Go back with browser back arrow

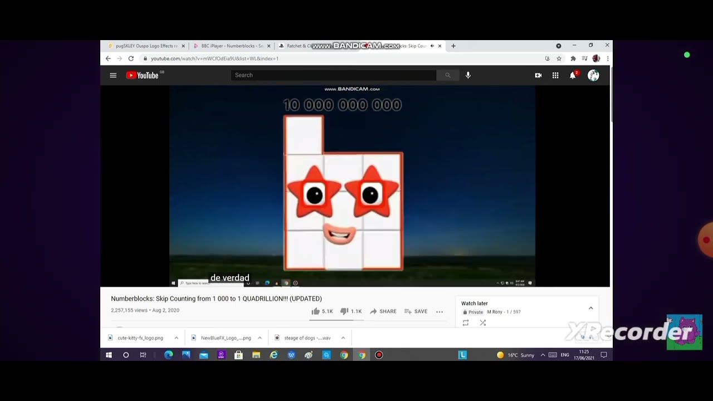point(108,58)
